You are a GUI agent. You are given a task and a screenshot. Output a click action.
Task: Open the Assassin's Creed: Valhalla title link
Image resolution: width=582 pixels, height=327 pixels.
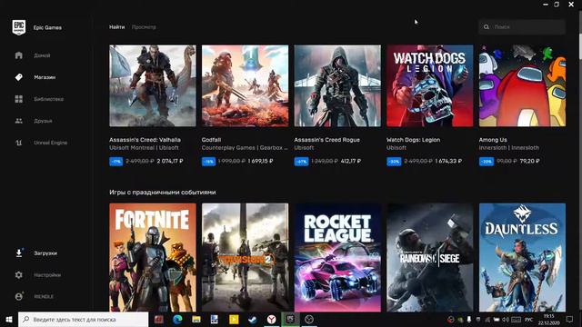point(145,140)
